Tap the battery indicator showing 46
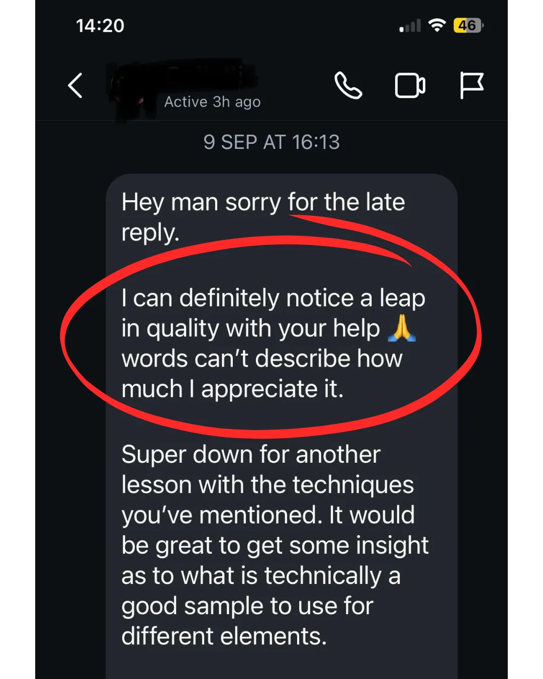 click(x=468, y=25)
